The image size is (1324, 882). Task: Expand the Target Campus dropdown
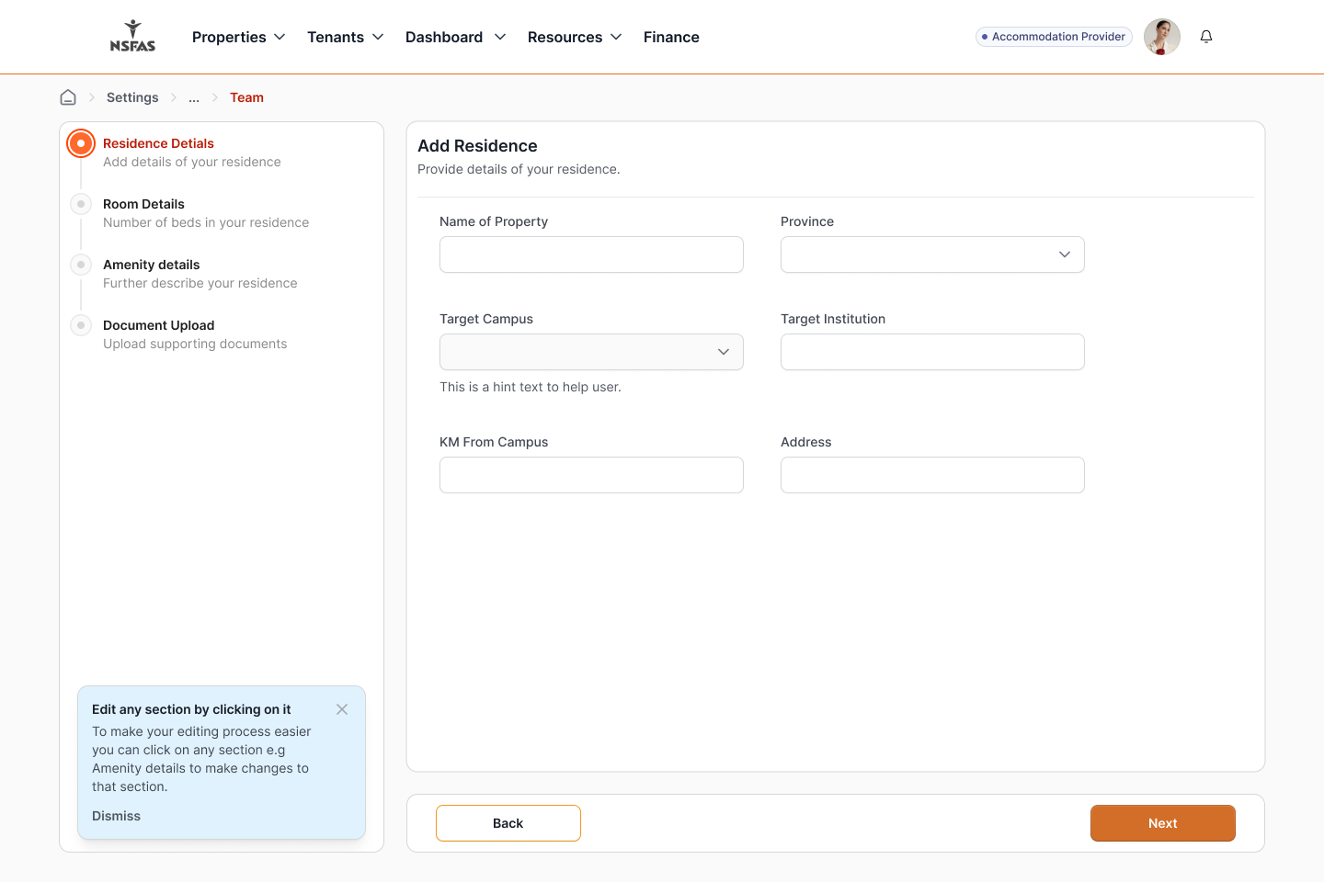coord(591,352)
